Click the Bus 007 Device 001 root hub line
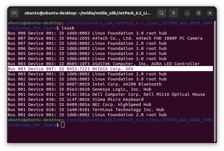The height and width of the screenshot is (151, 224). [x=87, y=43]
